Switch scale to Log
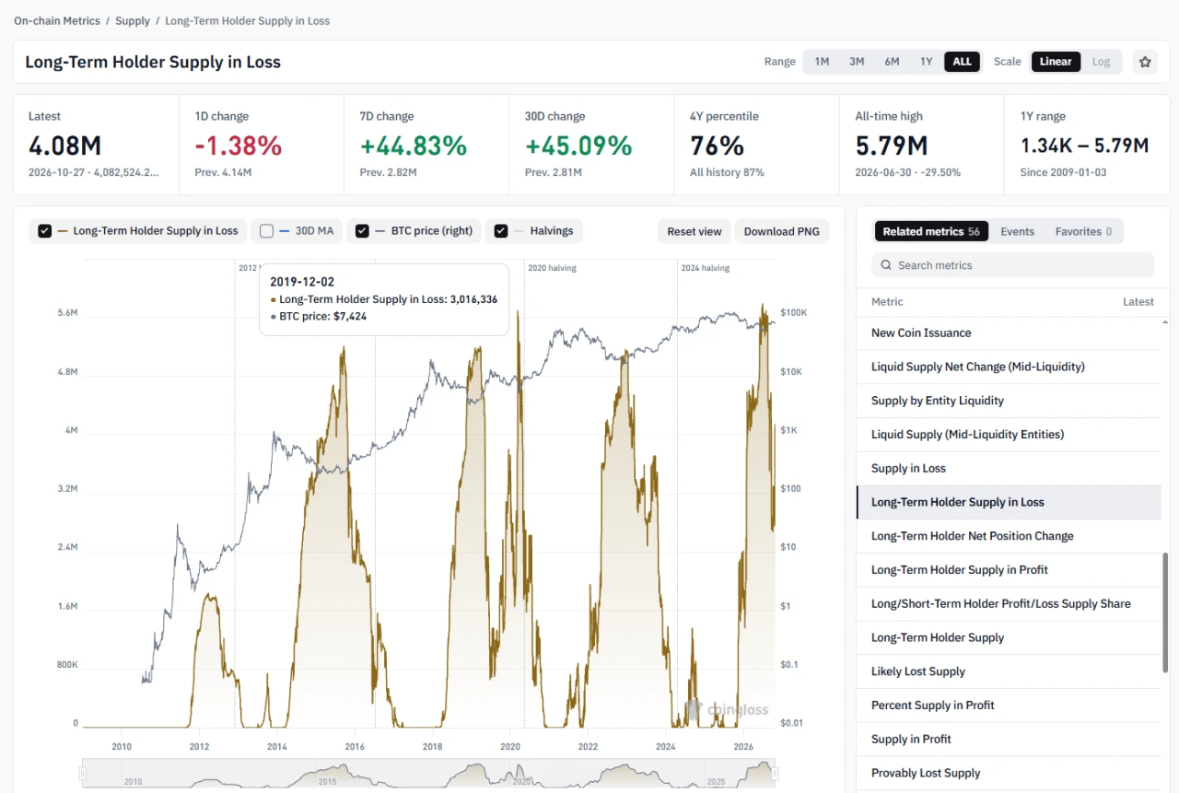Image resolution: width=1179 pixels, height=793 pixels. (x=1101, y=62)
